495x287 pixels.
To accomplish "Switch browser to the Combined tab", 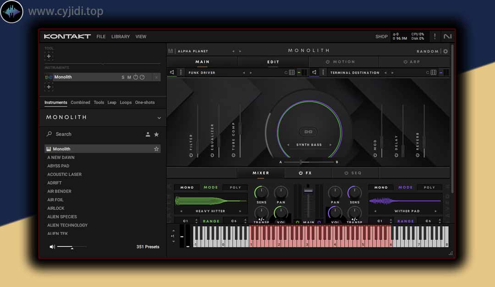I will tap(80, 102).
